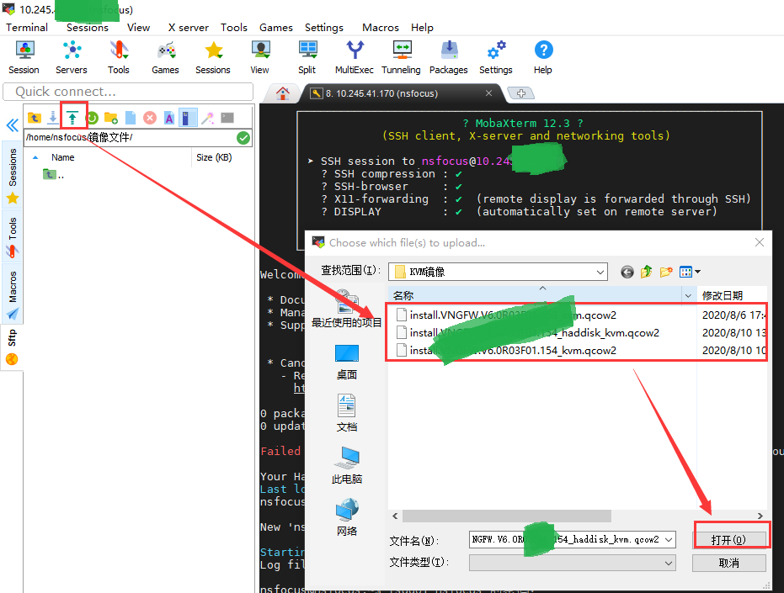The image size is (784, 593).
Task: Click the green path confirm checkmark
Action: [x=243, y=138]
